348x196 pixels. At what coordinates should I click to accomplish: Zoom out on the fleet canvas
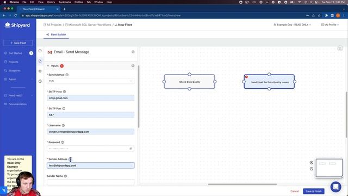[312, 169]
